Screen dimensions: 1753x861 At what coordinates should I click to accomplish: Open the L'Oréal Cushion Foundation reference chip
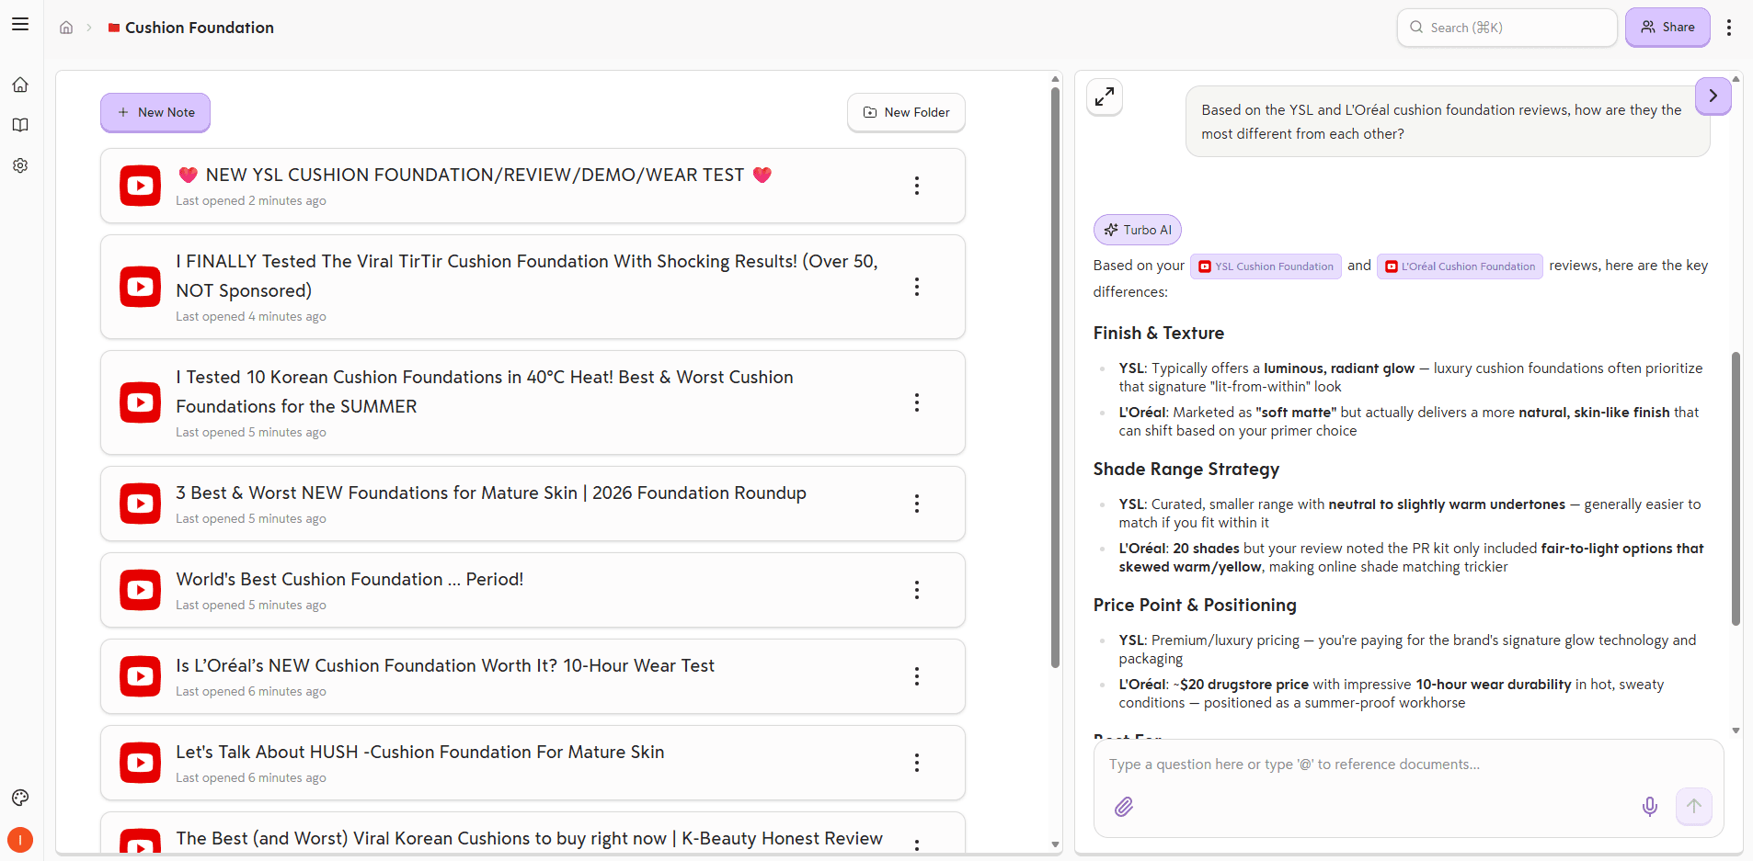pos(1460,266)
